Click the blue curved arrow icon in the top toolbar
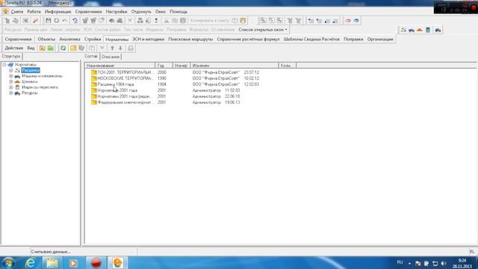Screen dimensions: 478x269 click(75, 21)
